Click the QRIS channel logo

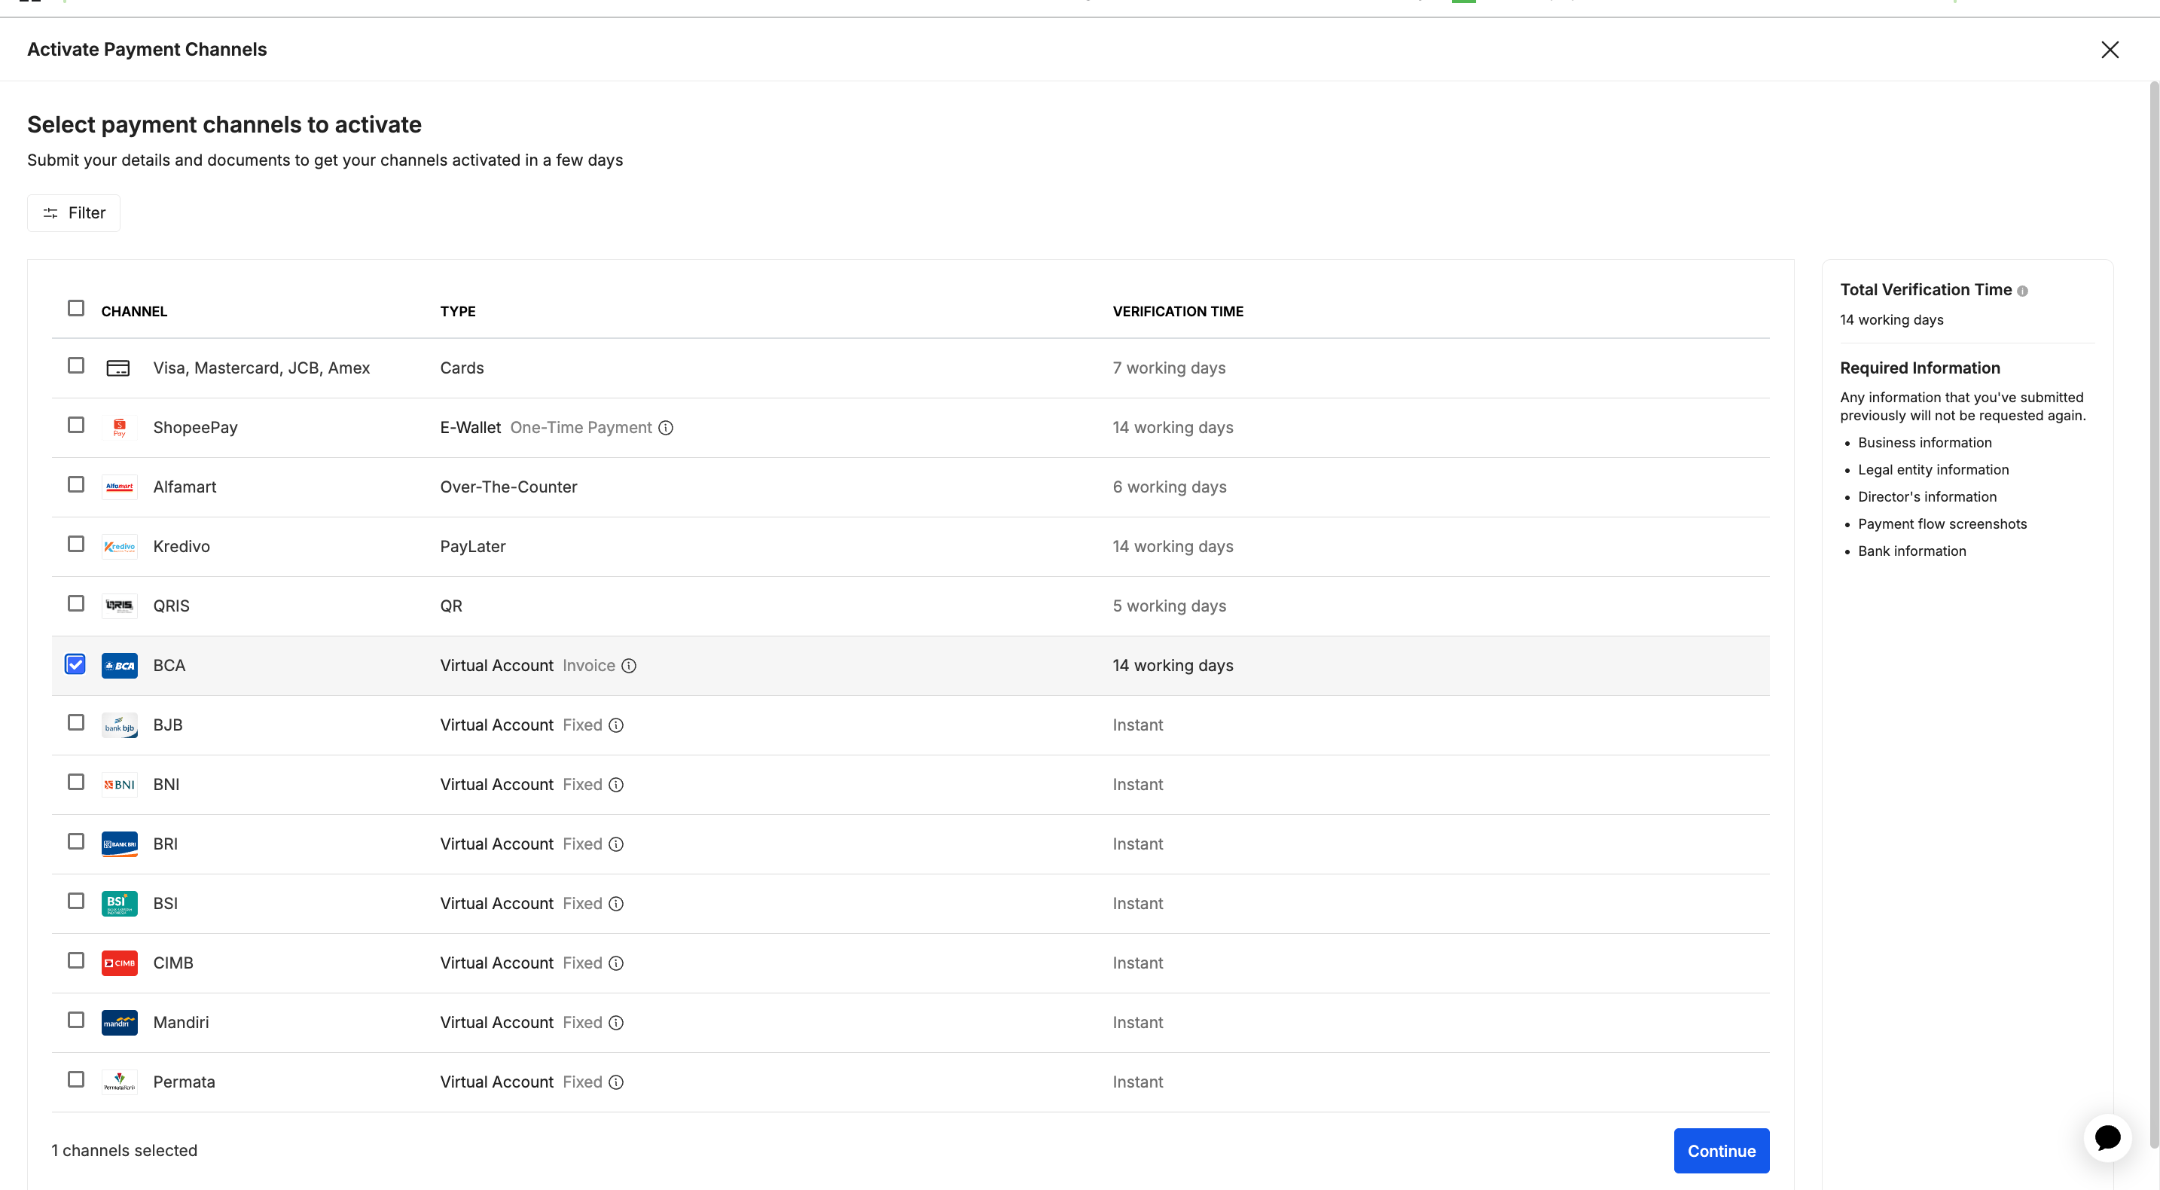point(119,606)
